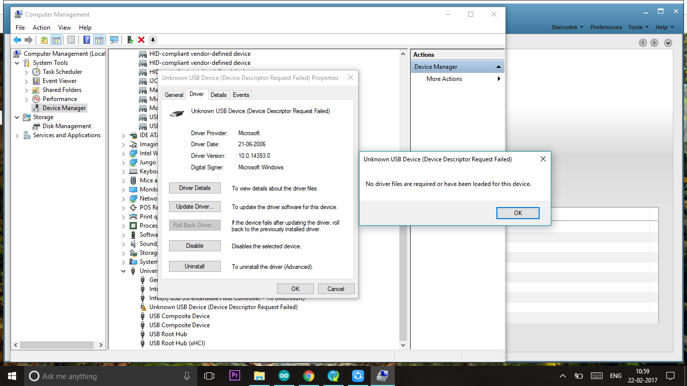This screenshot has width=687, height=386.
Task: Click the grey Forward arrow in toolbar
Action: point(29,40)
